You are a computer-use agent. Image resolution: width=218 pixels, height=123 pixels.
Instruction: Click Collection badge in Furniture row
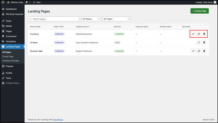[59, 34]
